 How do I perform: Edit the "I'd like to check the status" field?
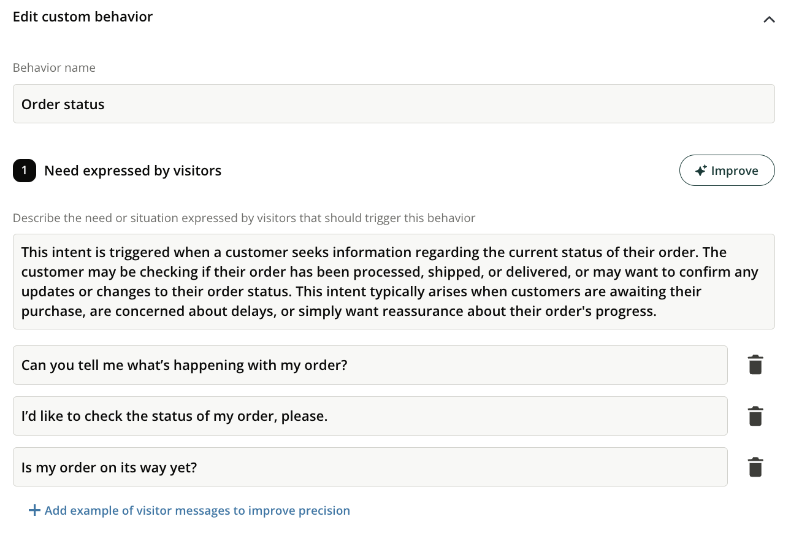pos(370,416)
